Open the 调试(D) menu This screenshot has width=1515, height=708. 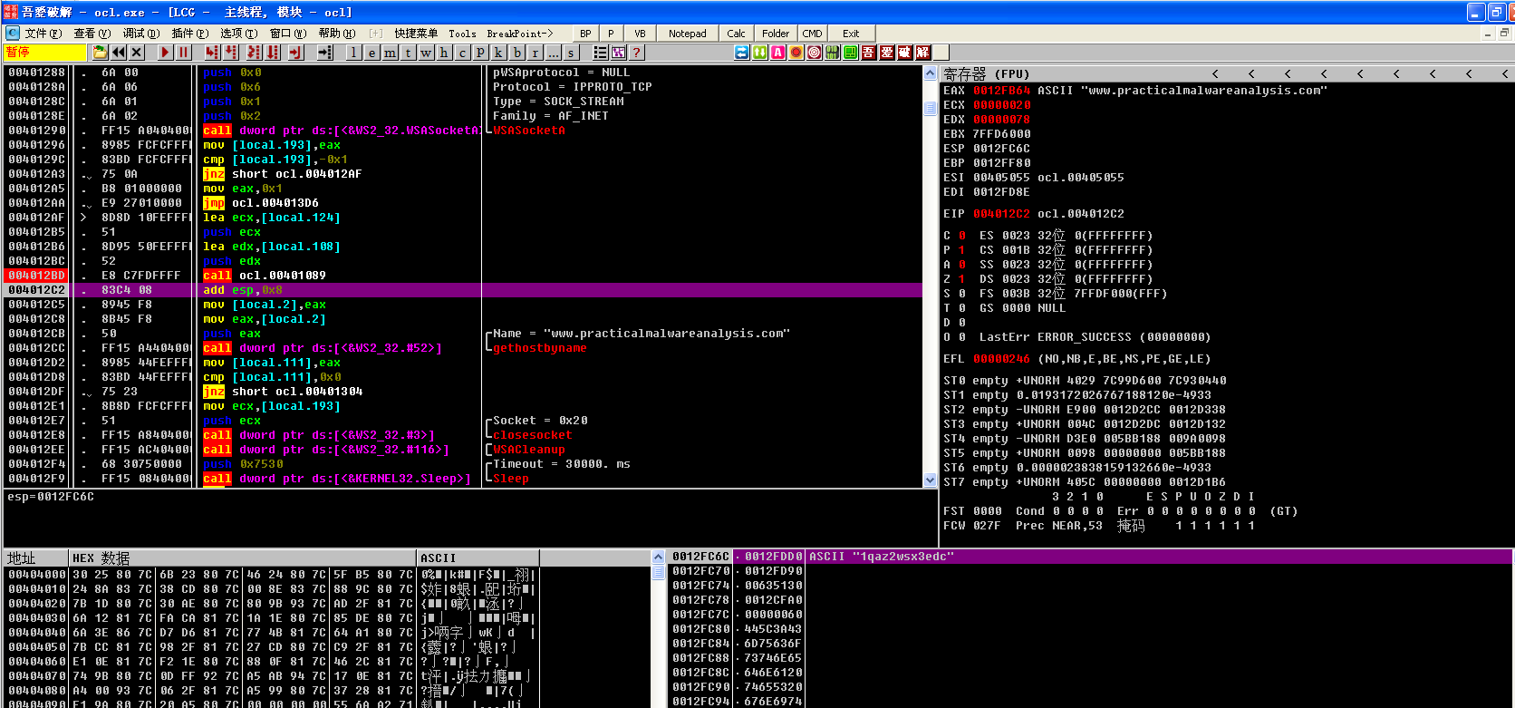coord(141,34)
